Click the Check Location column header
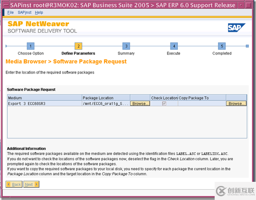256x200 pixels. pos(164,98)
